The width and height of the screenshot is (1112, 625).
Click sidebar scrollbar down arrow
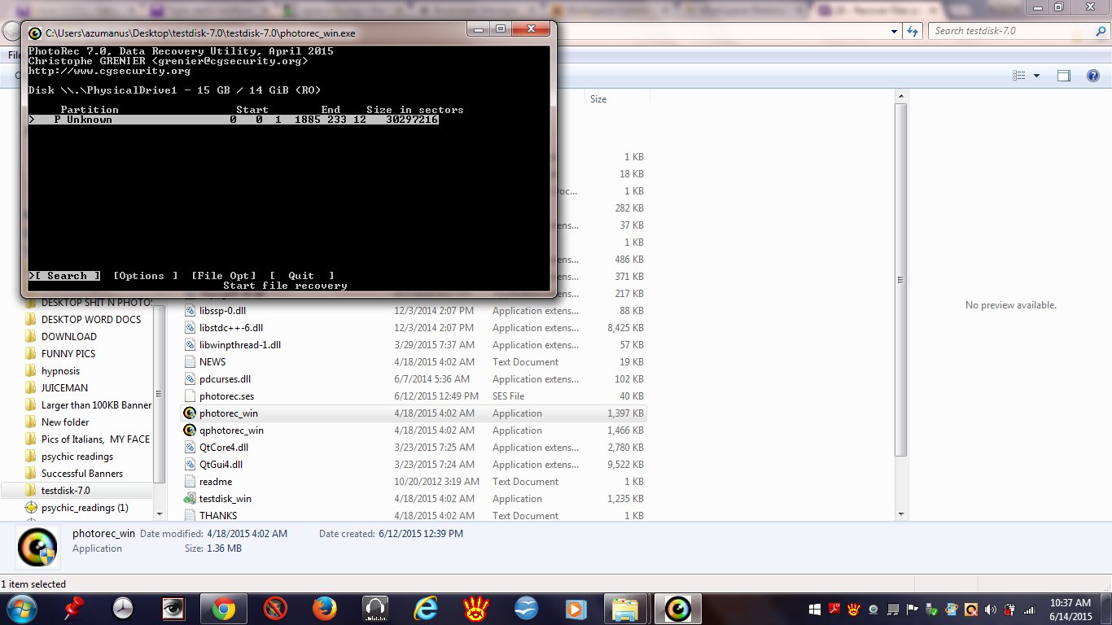point(160,514)
